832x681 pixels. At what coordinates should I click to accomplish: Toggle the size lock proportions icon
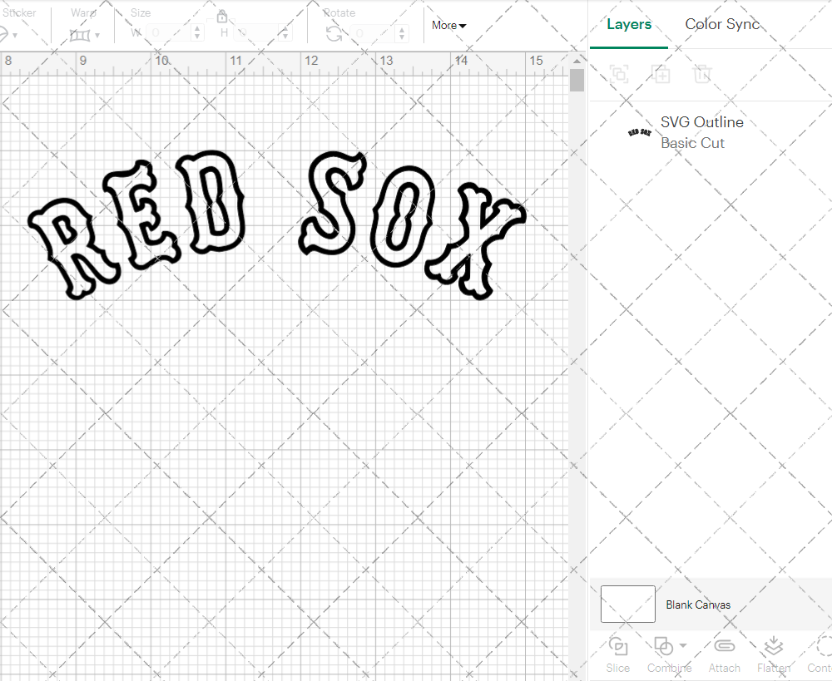pyautogui.click(x=222, y=16)
